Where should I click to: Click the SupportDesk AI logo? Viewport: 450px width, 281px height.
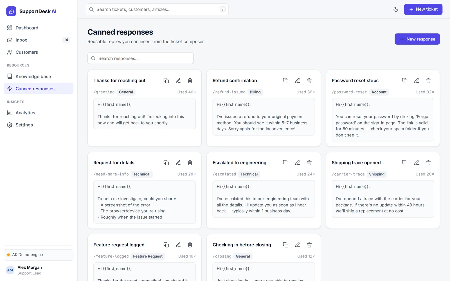(x=31, y=11)
